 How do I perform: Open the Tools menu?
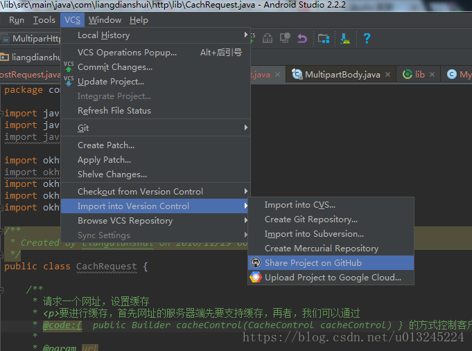tap(44, 20)
